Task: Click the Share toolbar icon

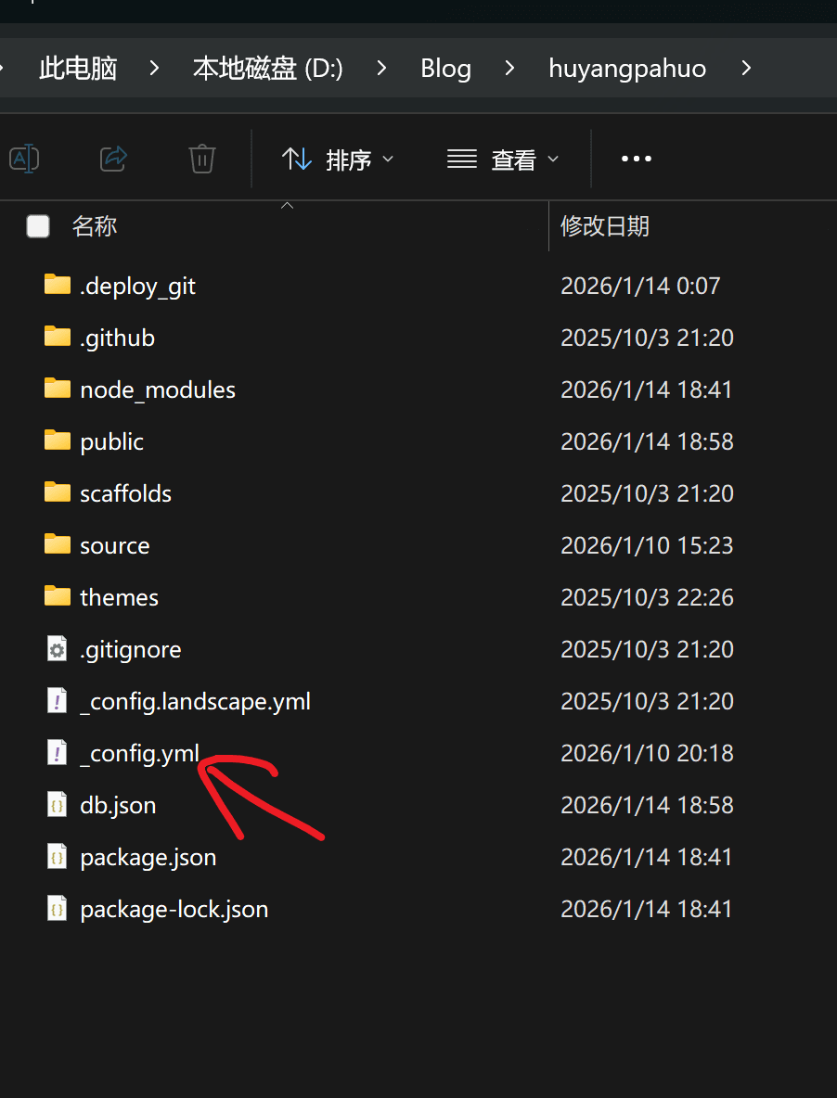Action: [113, 159]
